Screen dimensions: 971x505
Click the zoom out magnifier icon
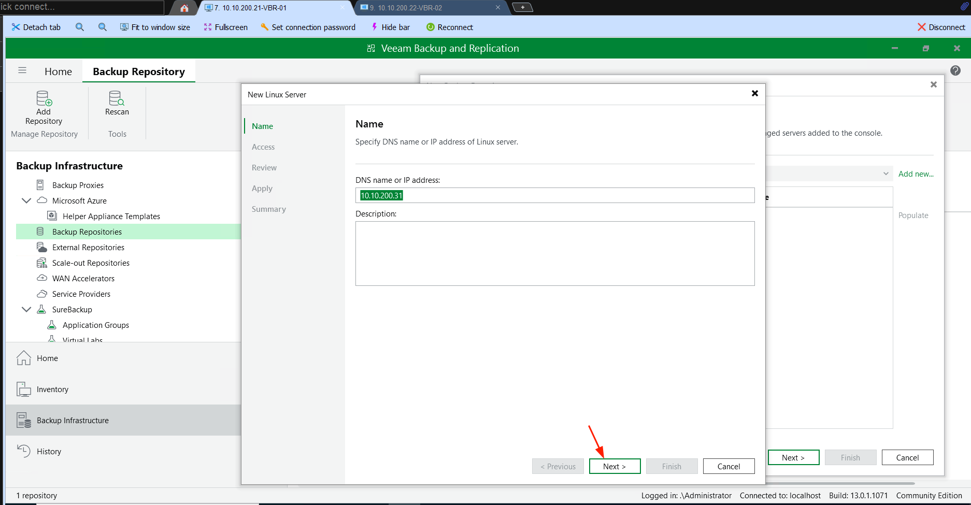coord(103,27)
